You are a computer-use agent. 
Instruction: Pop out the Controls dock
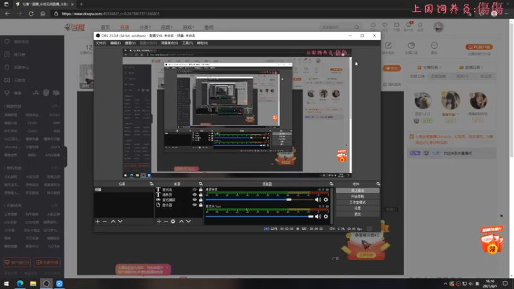pos(378,184)
